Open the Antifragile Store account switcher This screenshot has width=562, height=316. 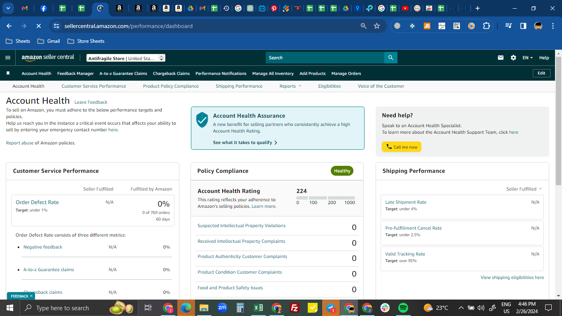coord(126,58)
